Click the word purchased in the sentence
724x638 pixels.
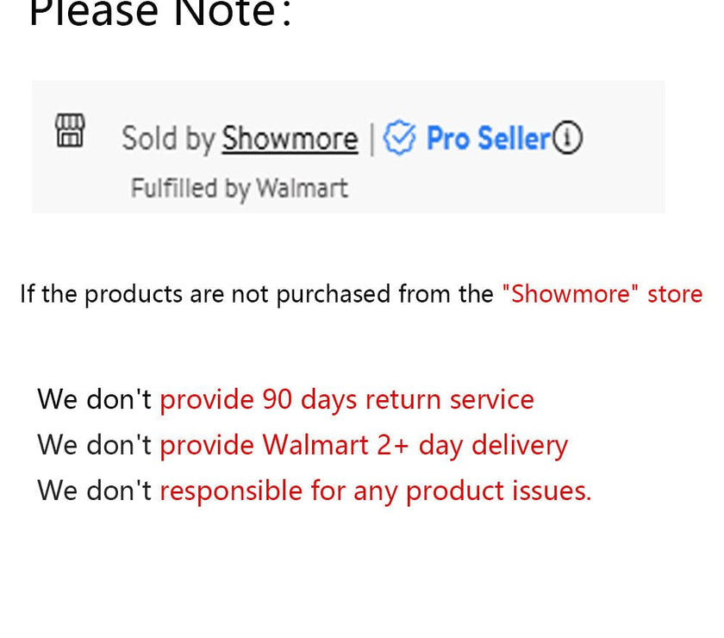coord(334,295)
